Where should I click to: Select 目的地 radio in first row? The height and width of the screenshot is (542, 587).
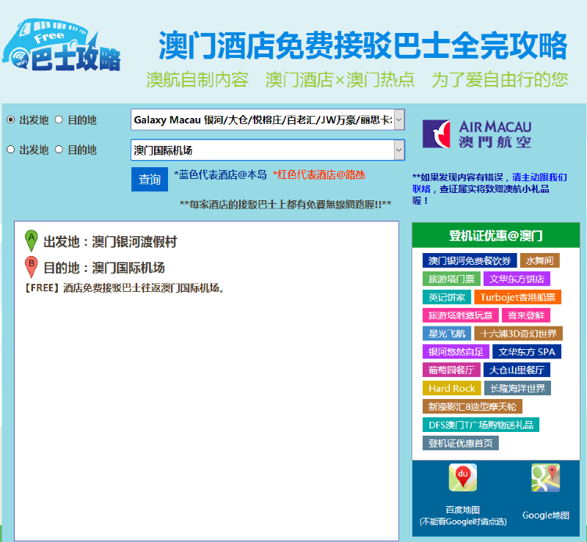(x=59, y=120)
